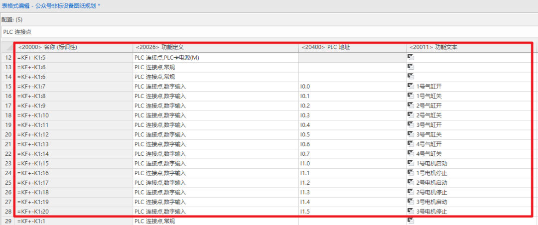Click the icon beside 3号气缸关
Viewport: 538px width, 225px height.
point(410,134)
